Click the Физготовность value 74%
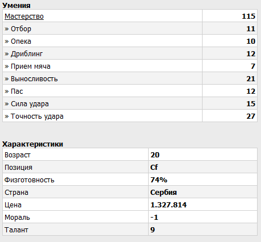This screenshot has height=242, width=261. coord(159,180)
